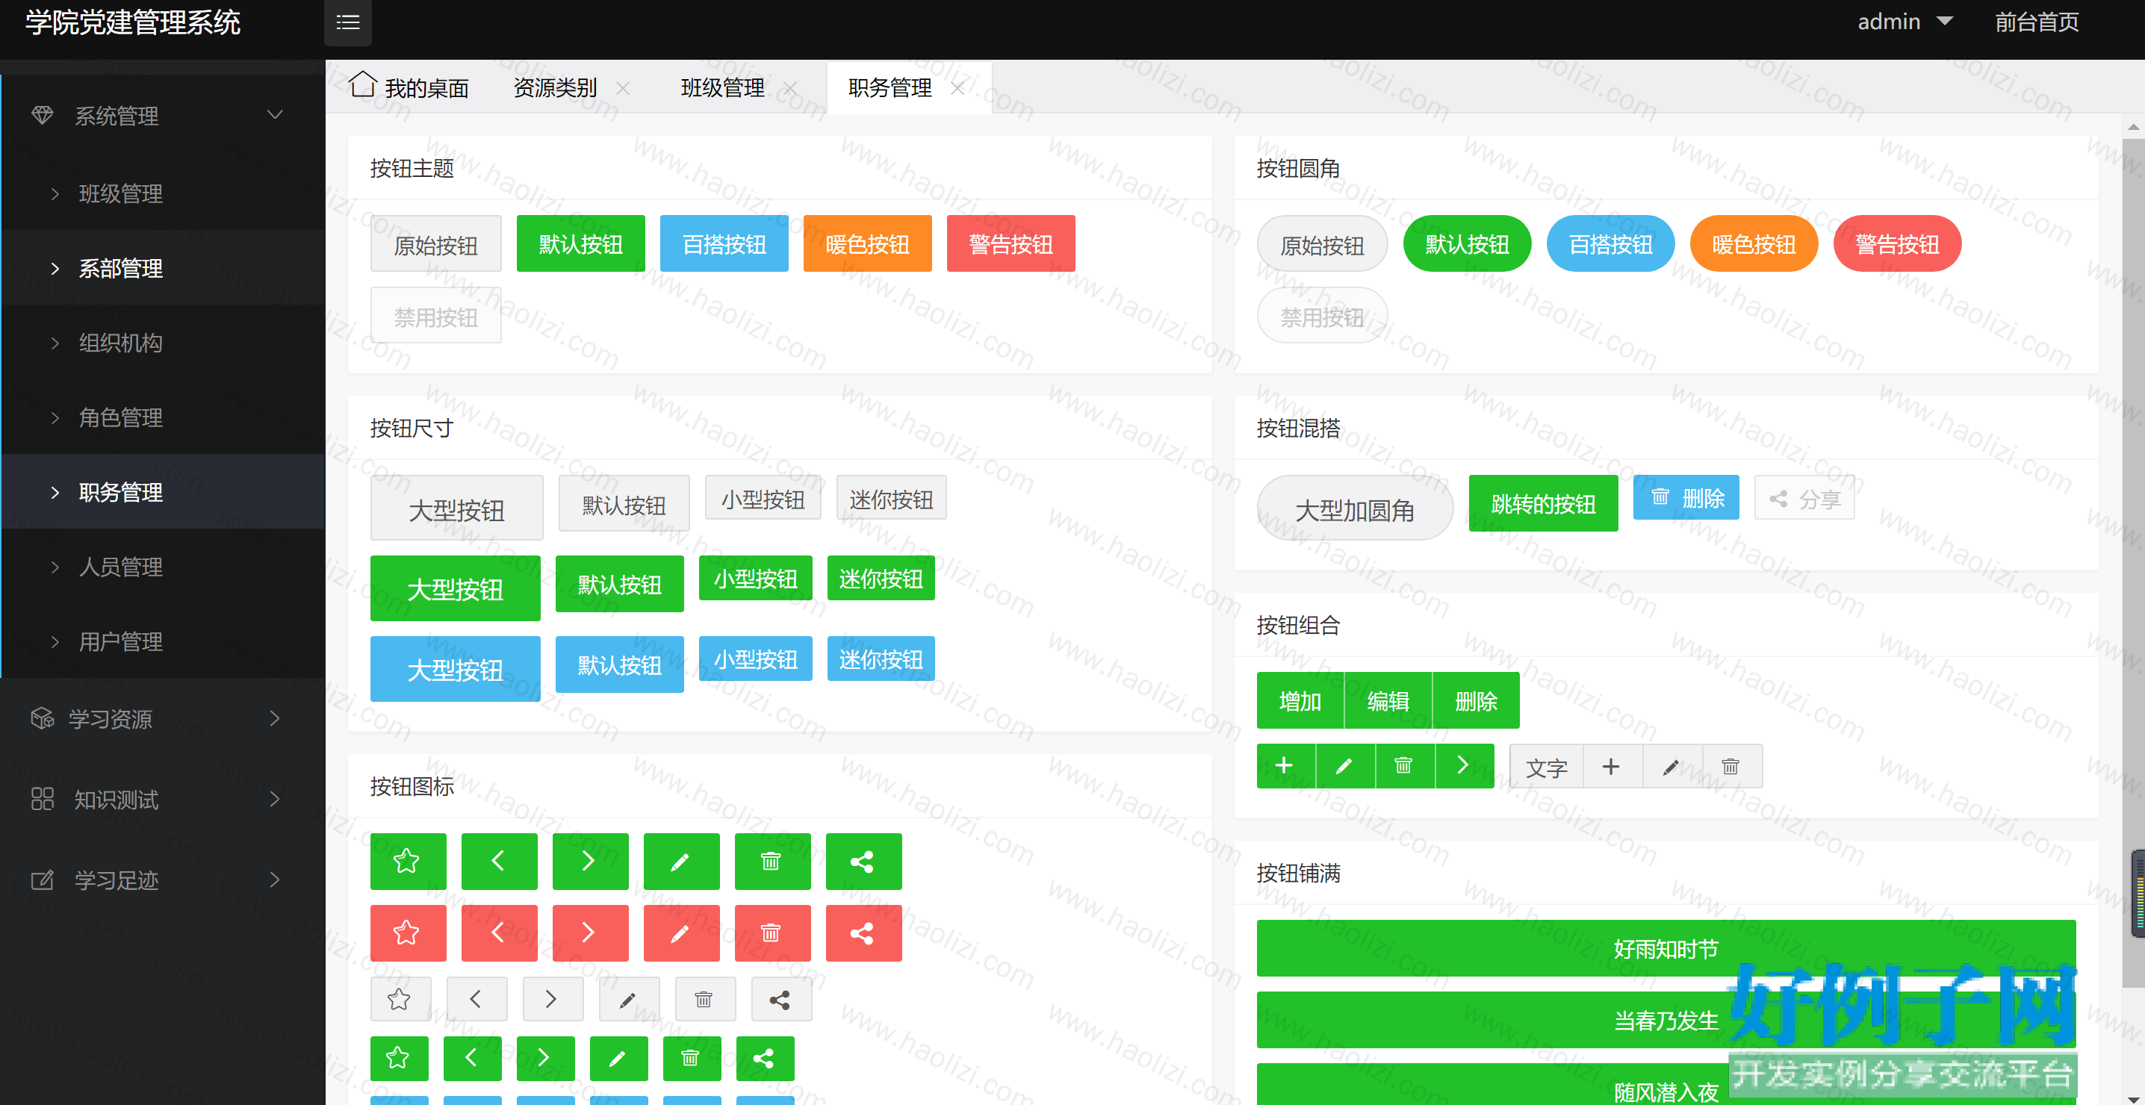Switch to the 班级管理 tab
The height and width of the screenshot is (1105, 2145).
coord(723,87)
